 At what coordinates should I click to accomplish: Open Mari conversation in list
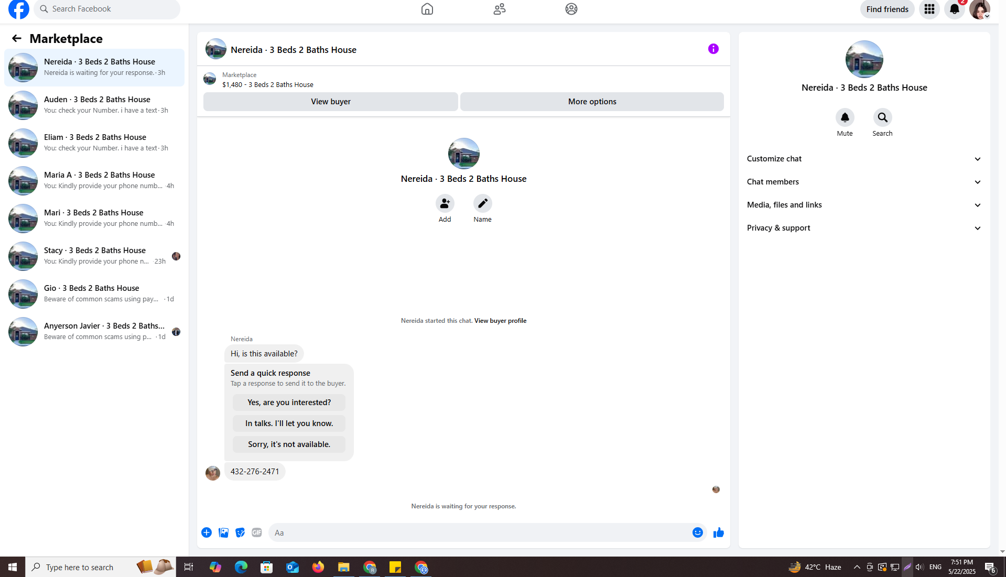point(94,219)
